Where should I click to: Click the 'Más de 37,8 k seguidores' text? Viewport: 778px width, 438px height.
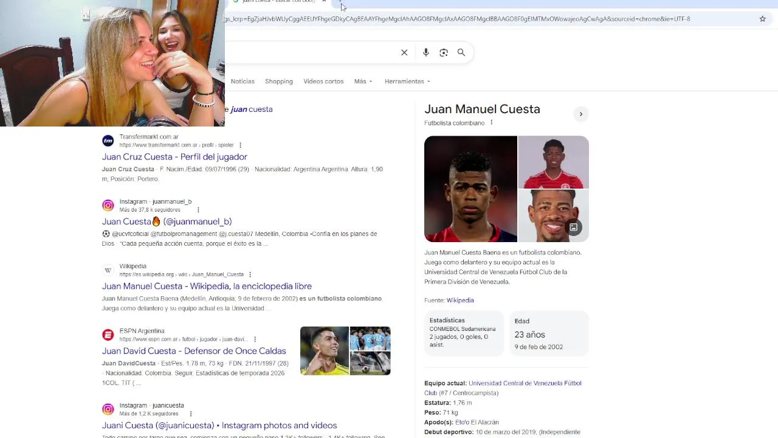click(x=150, y=210)
